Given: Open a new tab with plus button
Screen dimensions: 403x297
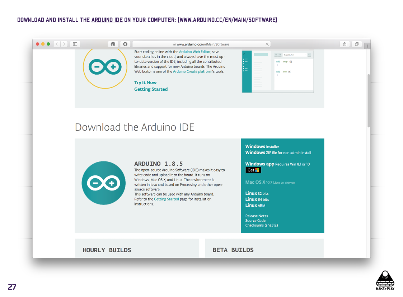Looking at the screenshot, I should [x=367, y=46].
